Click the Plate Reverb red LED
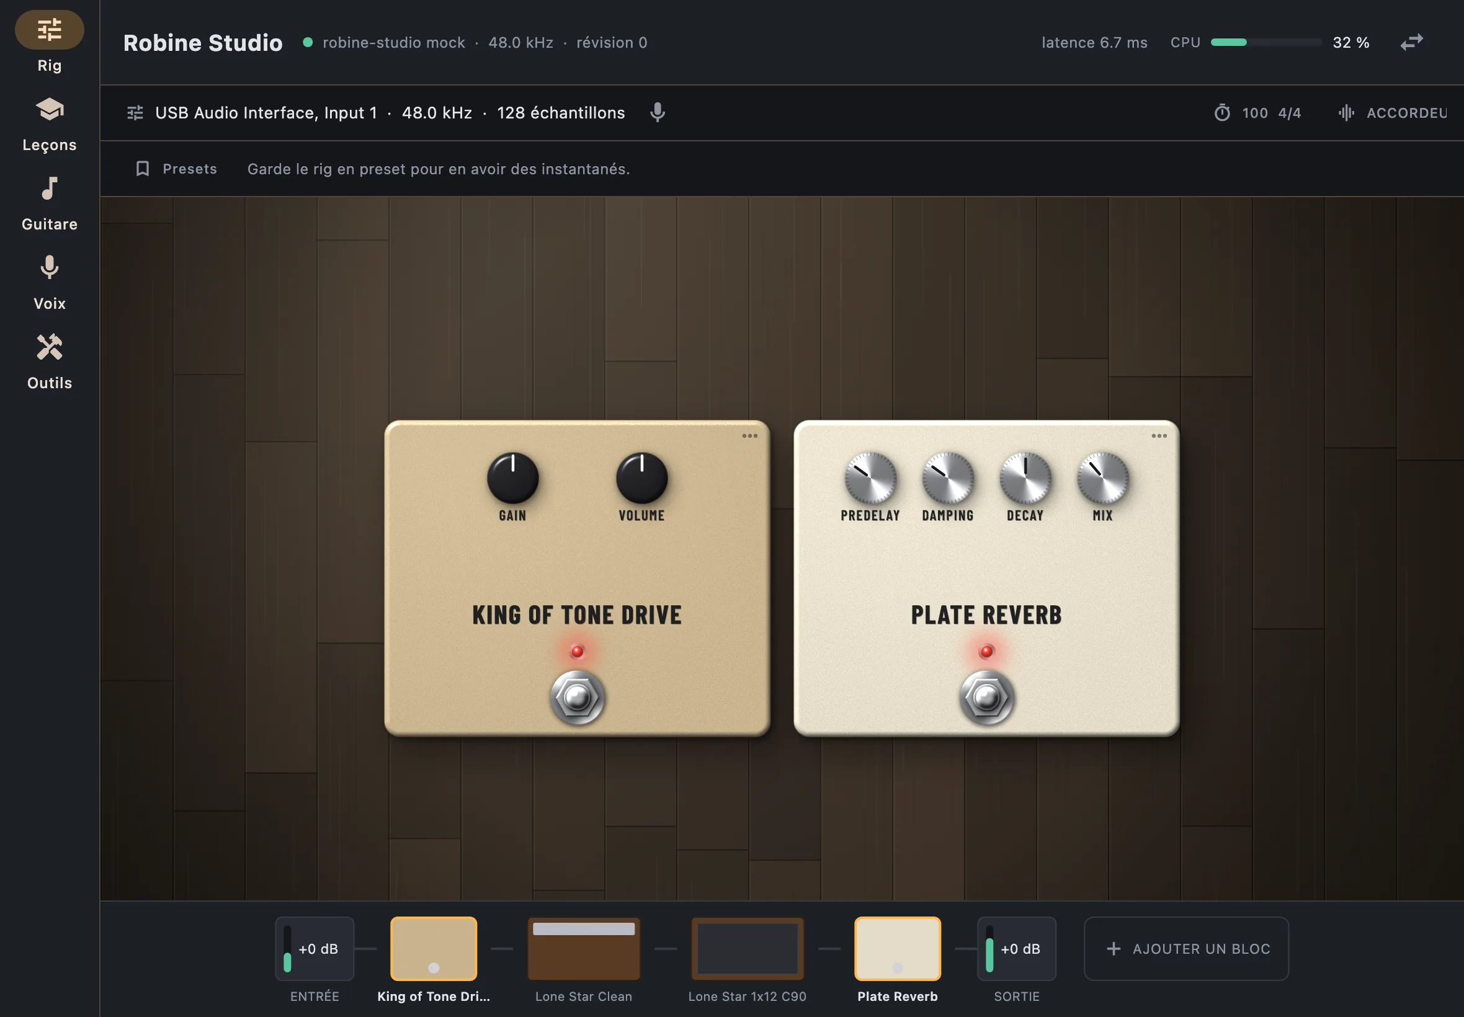Image resolution: width=1464 pixels, height=1017 pixels. click(x=986, y=651)
